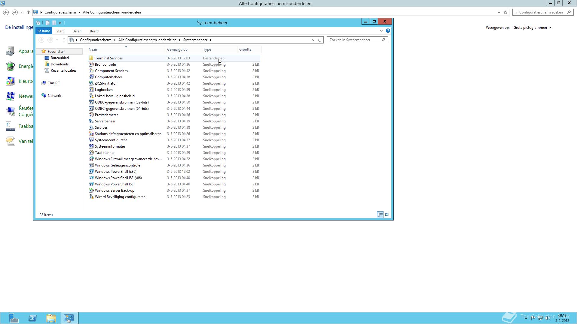Select Windows Server Back-up icon

[91, 190]
